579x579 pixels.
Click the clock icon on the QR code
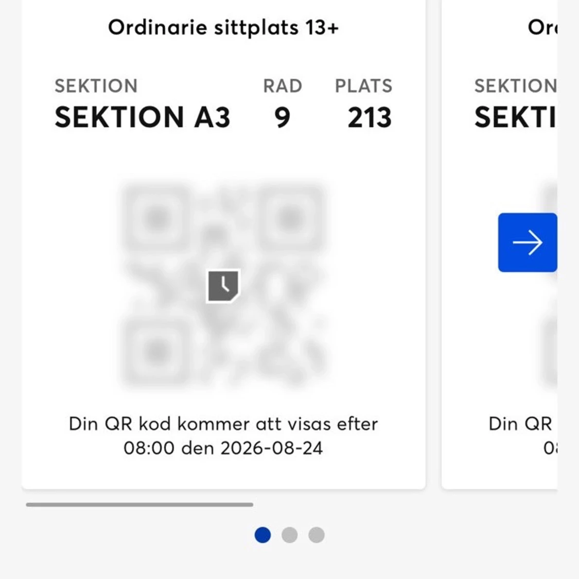click(223, 286)
